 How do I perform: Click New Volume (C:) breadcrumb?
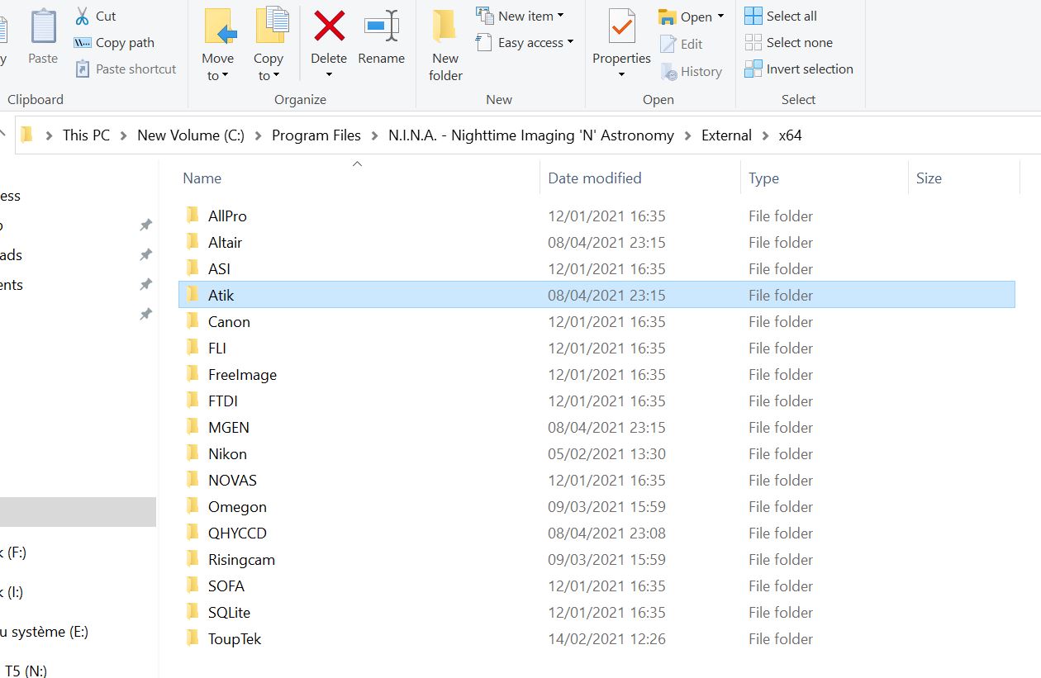191,135
